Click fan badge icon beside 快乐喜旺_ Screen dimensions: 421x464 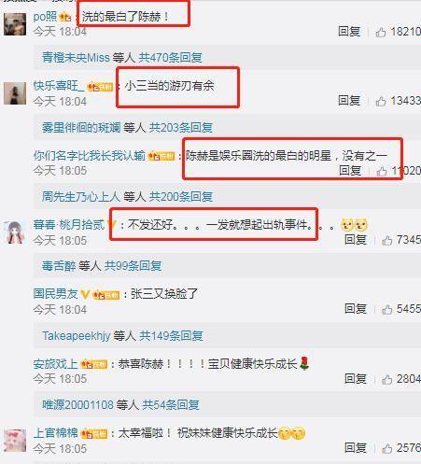click(100, 87)
